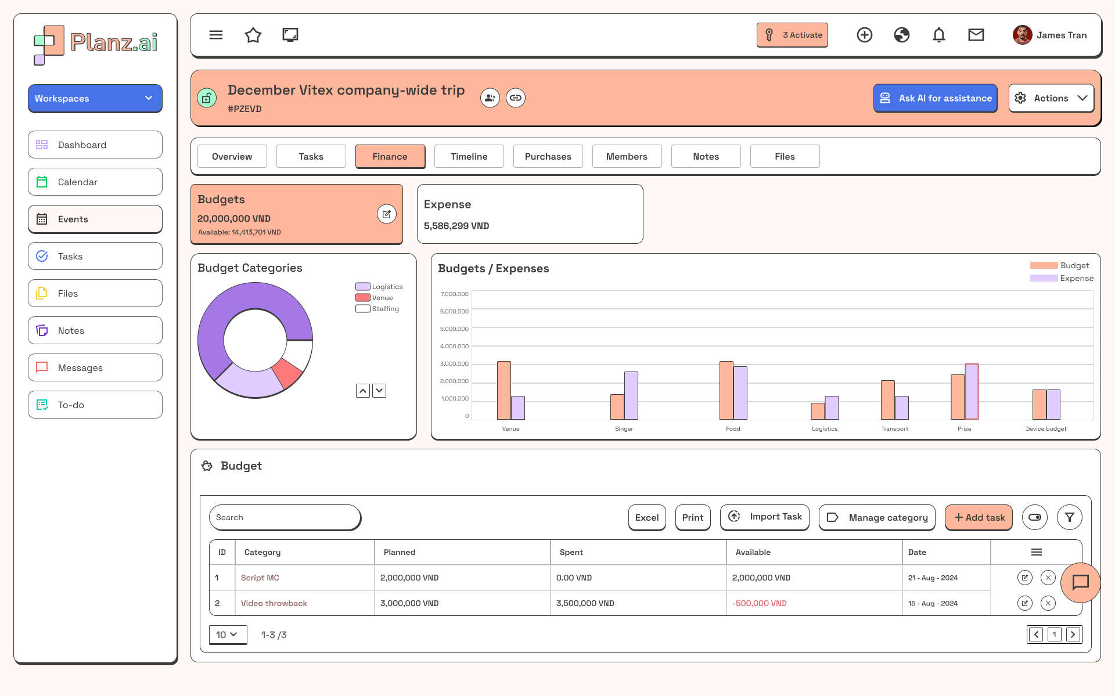1115x696 pixels.
Task: Expand the Workspaces dropdown
Action: pos(95,99)
